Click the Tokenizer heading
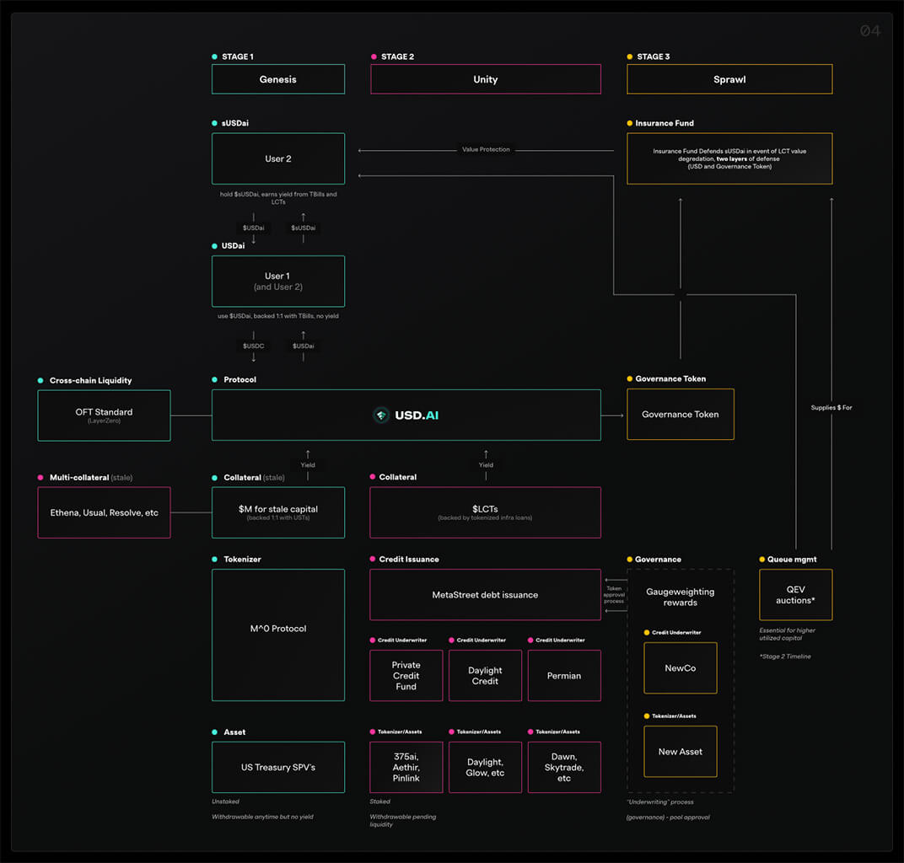The width and height of the screenshot is (904, 863). point(242,560)
